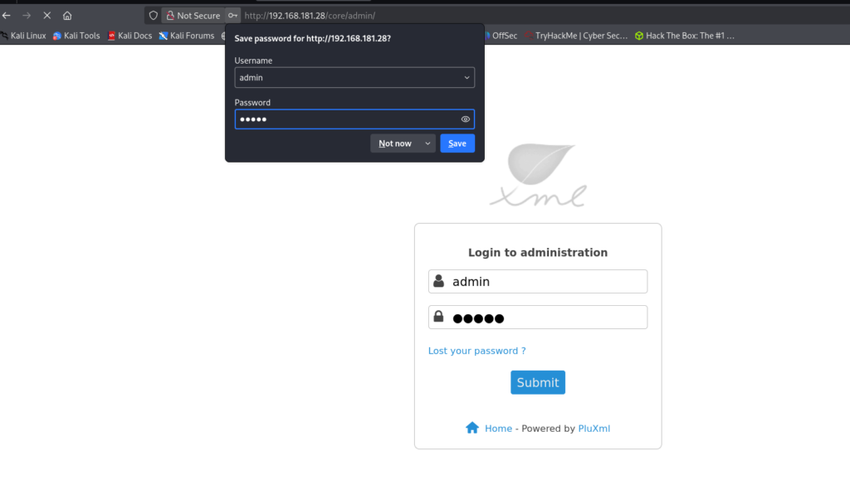Viewport: 850px width, 480px height.
Task: Choose Not now in the save dialog
Action: click(395, 143)
